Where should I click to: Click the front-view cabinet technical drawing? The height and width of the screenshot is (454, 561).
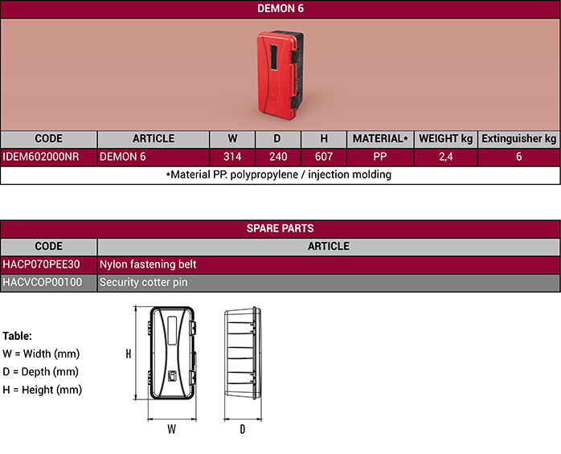pyautogui.click(x=172, y=353)
